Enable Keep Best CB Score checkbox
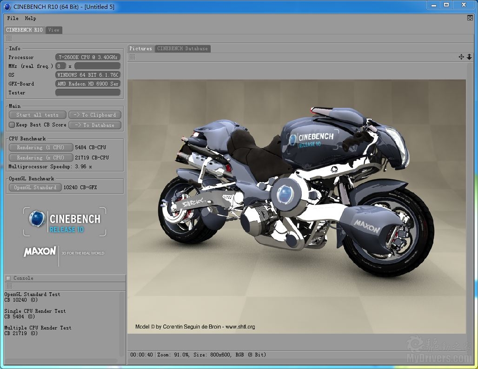The image size is (478, 369). (x=12, y=125)
